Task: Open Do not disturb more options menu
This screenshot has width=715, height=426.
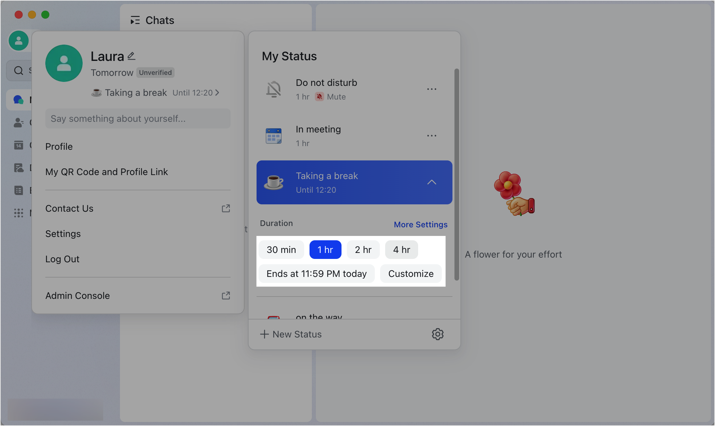Action: (431, 89)
